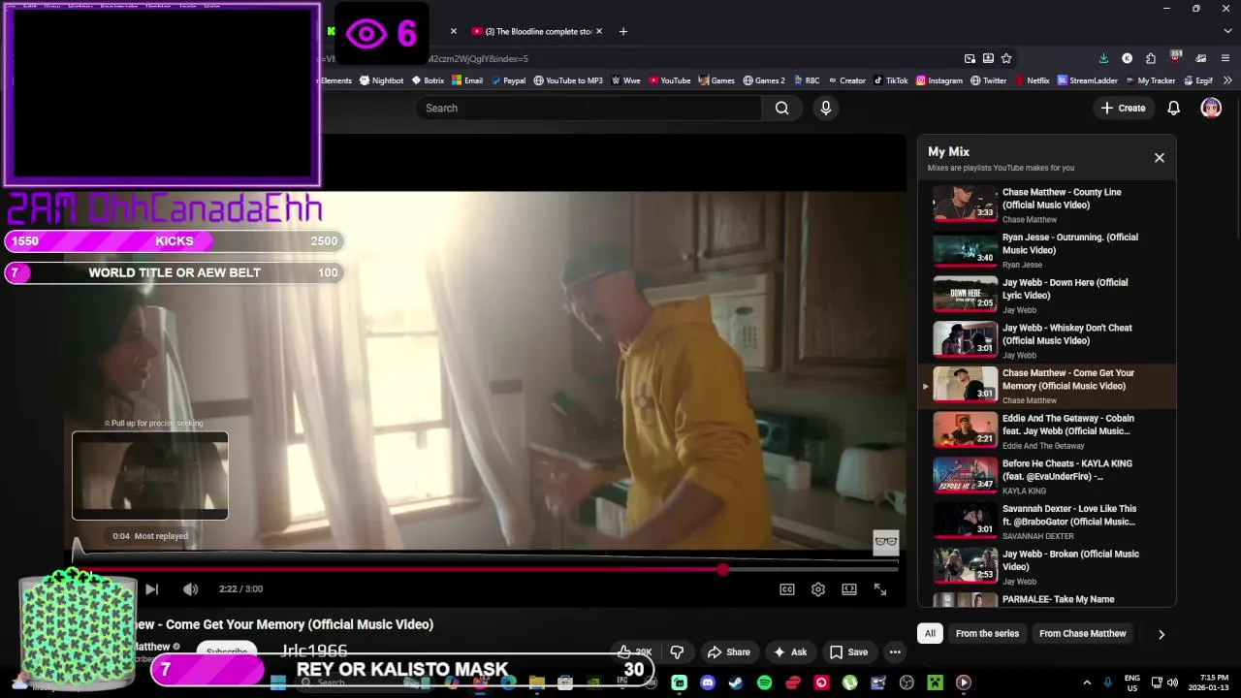Click inside the YouTube search field

pyautogui.click(x=589, y=109)
